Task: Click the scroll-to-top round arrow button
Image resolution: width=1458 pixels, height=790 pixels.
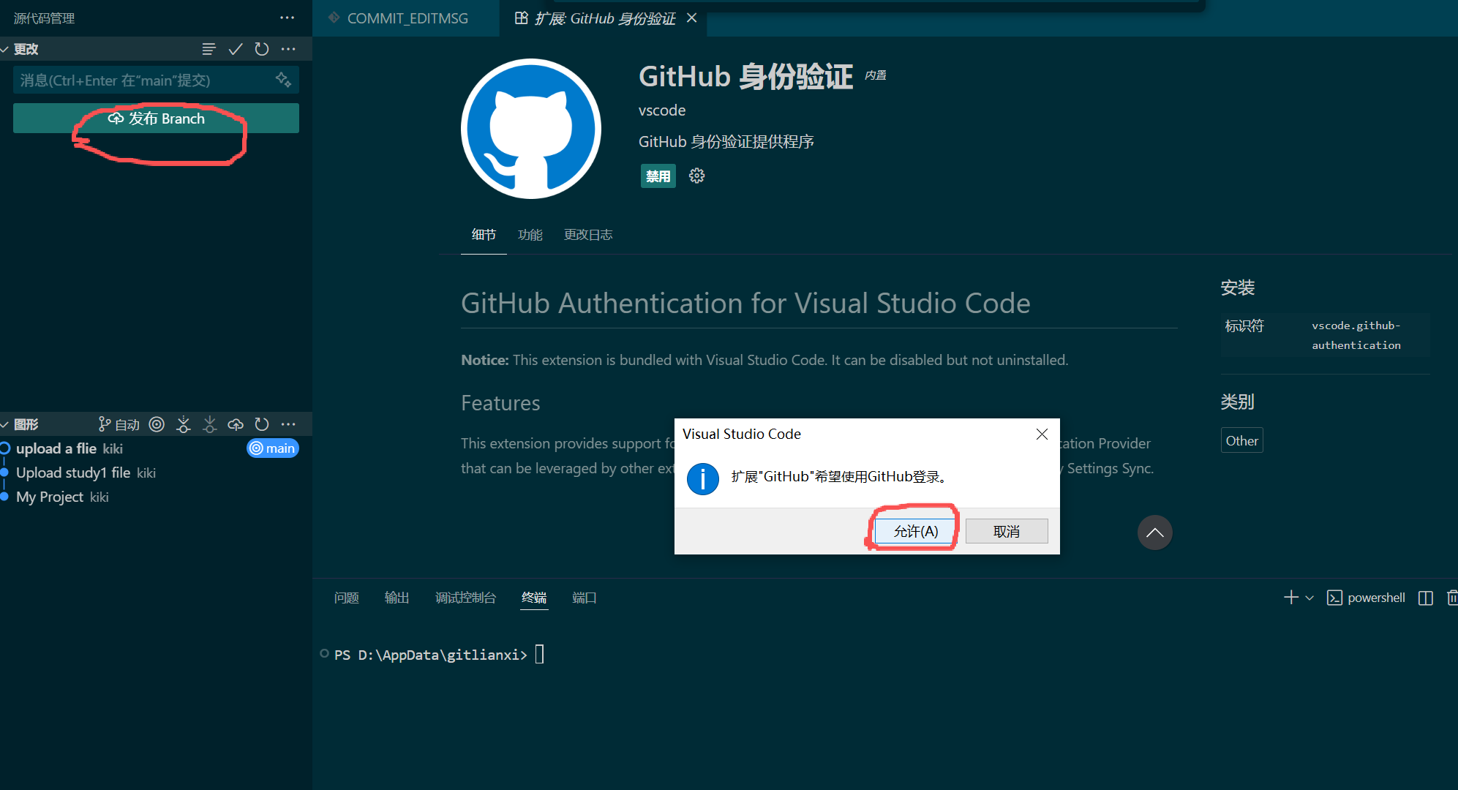Action: (x=1154, y=533)
